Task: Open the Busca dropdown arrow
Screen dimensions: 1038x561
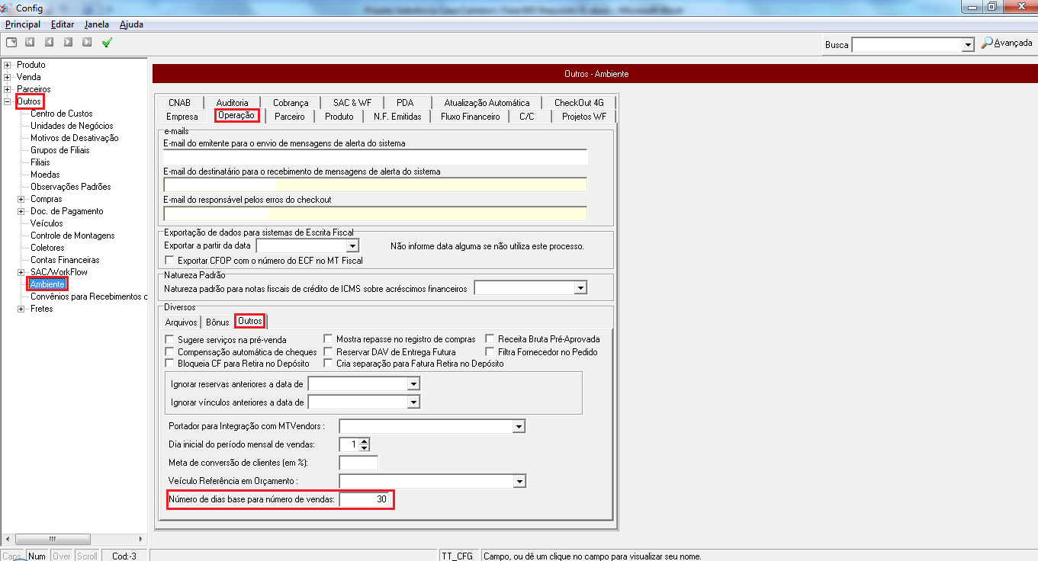Action: click(x=969, y=45)
